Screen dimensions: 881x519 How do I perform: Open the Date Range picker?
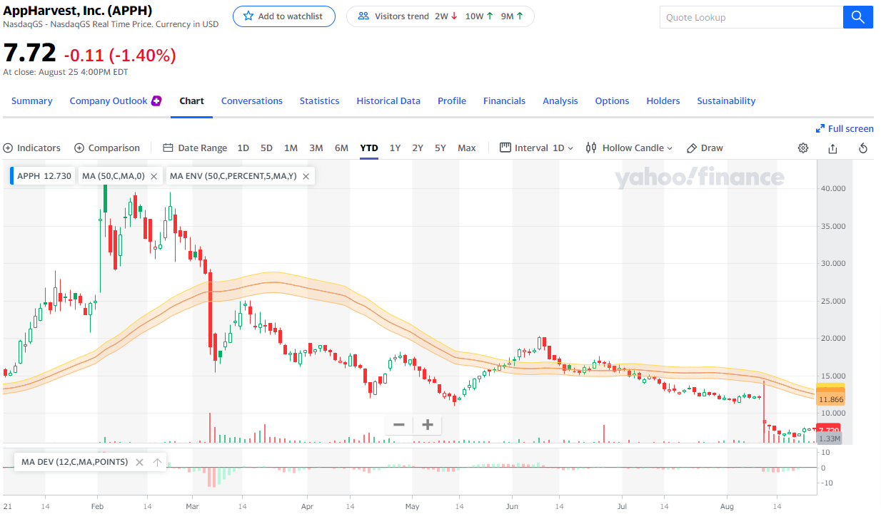point(195,148)
